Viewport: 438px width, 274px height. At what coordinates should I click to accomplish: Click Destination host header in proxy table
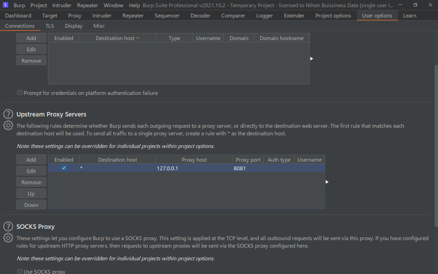118,160
